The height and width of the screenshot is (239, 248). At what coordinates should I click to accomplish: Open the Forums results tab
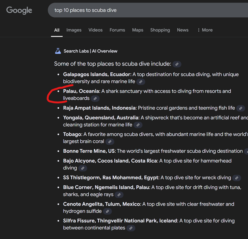click(117, 30)
